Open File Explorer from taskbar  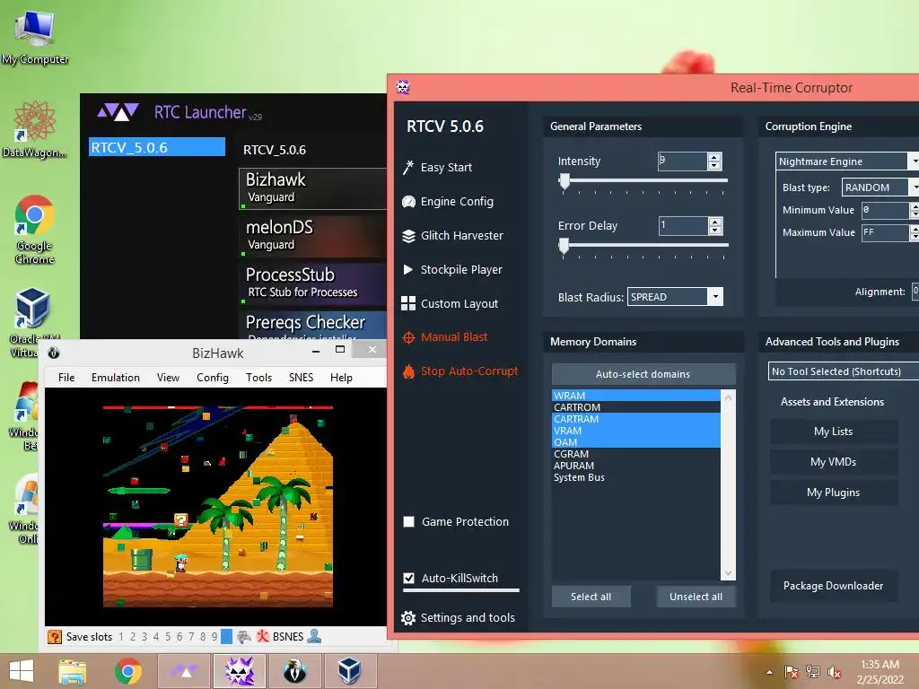[72, 671]
